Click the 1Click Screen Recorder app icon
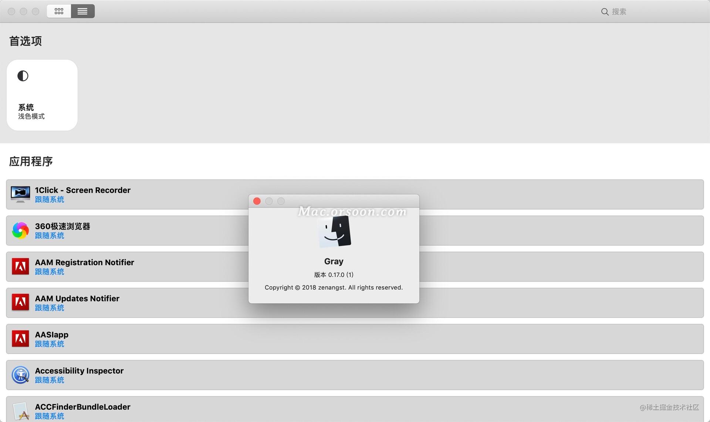710x422 pixels. tap(20, 194)
